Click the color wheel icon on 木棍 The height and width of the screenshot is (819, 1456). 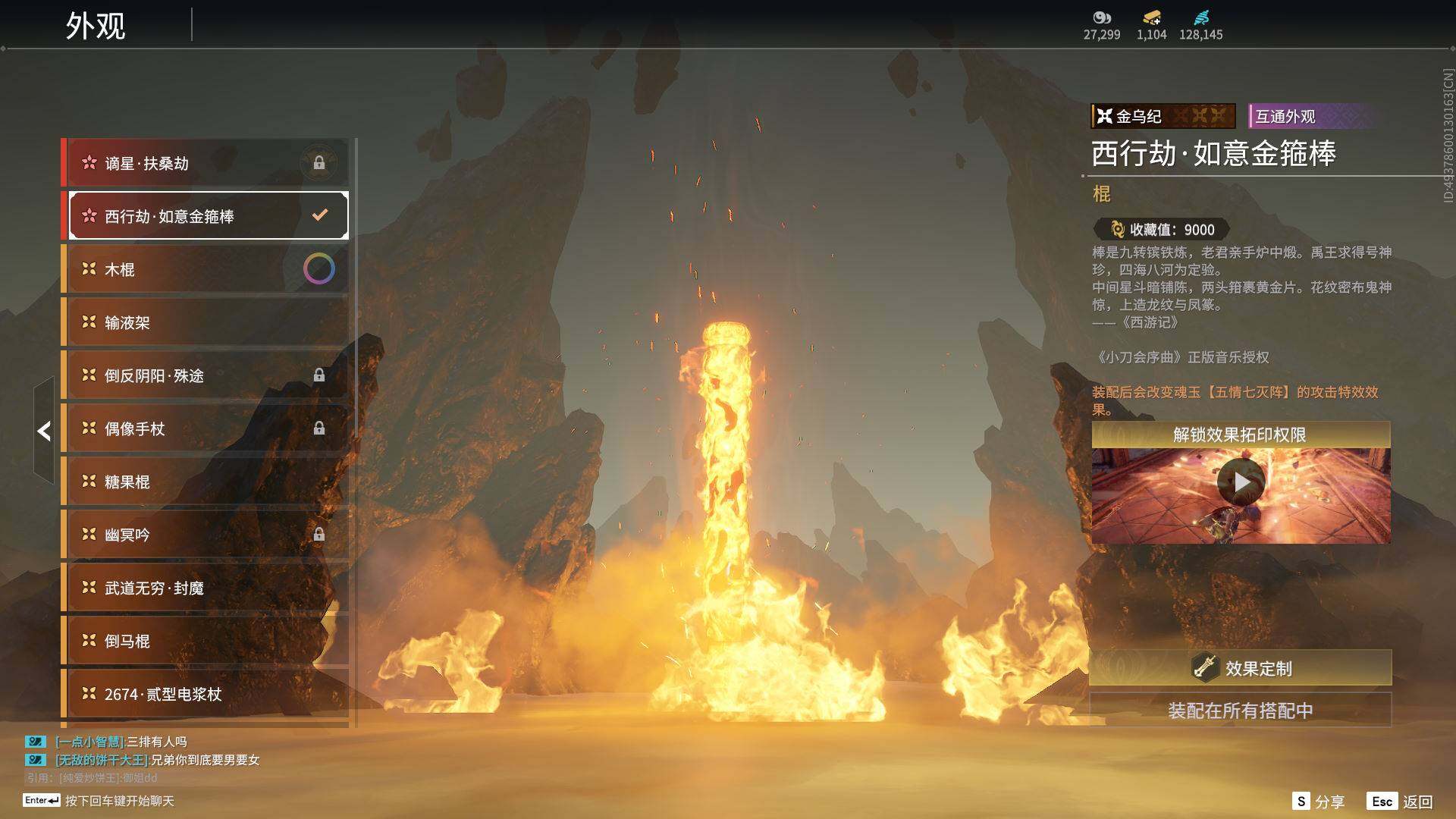[x=319, y=268]
